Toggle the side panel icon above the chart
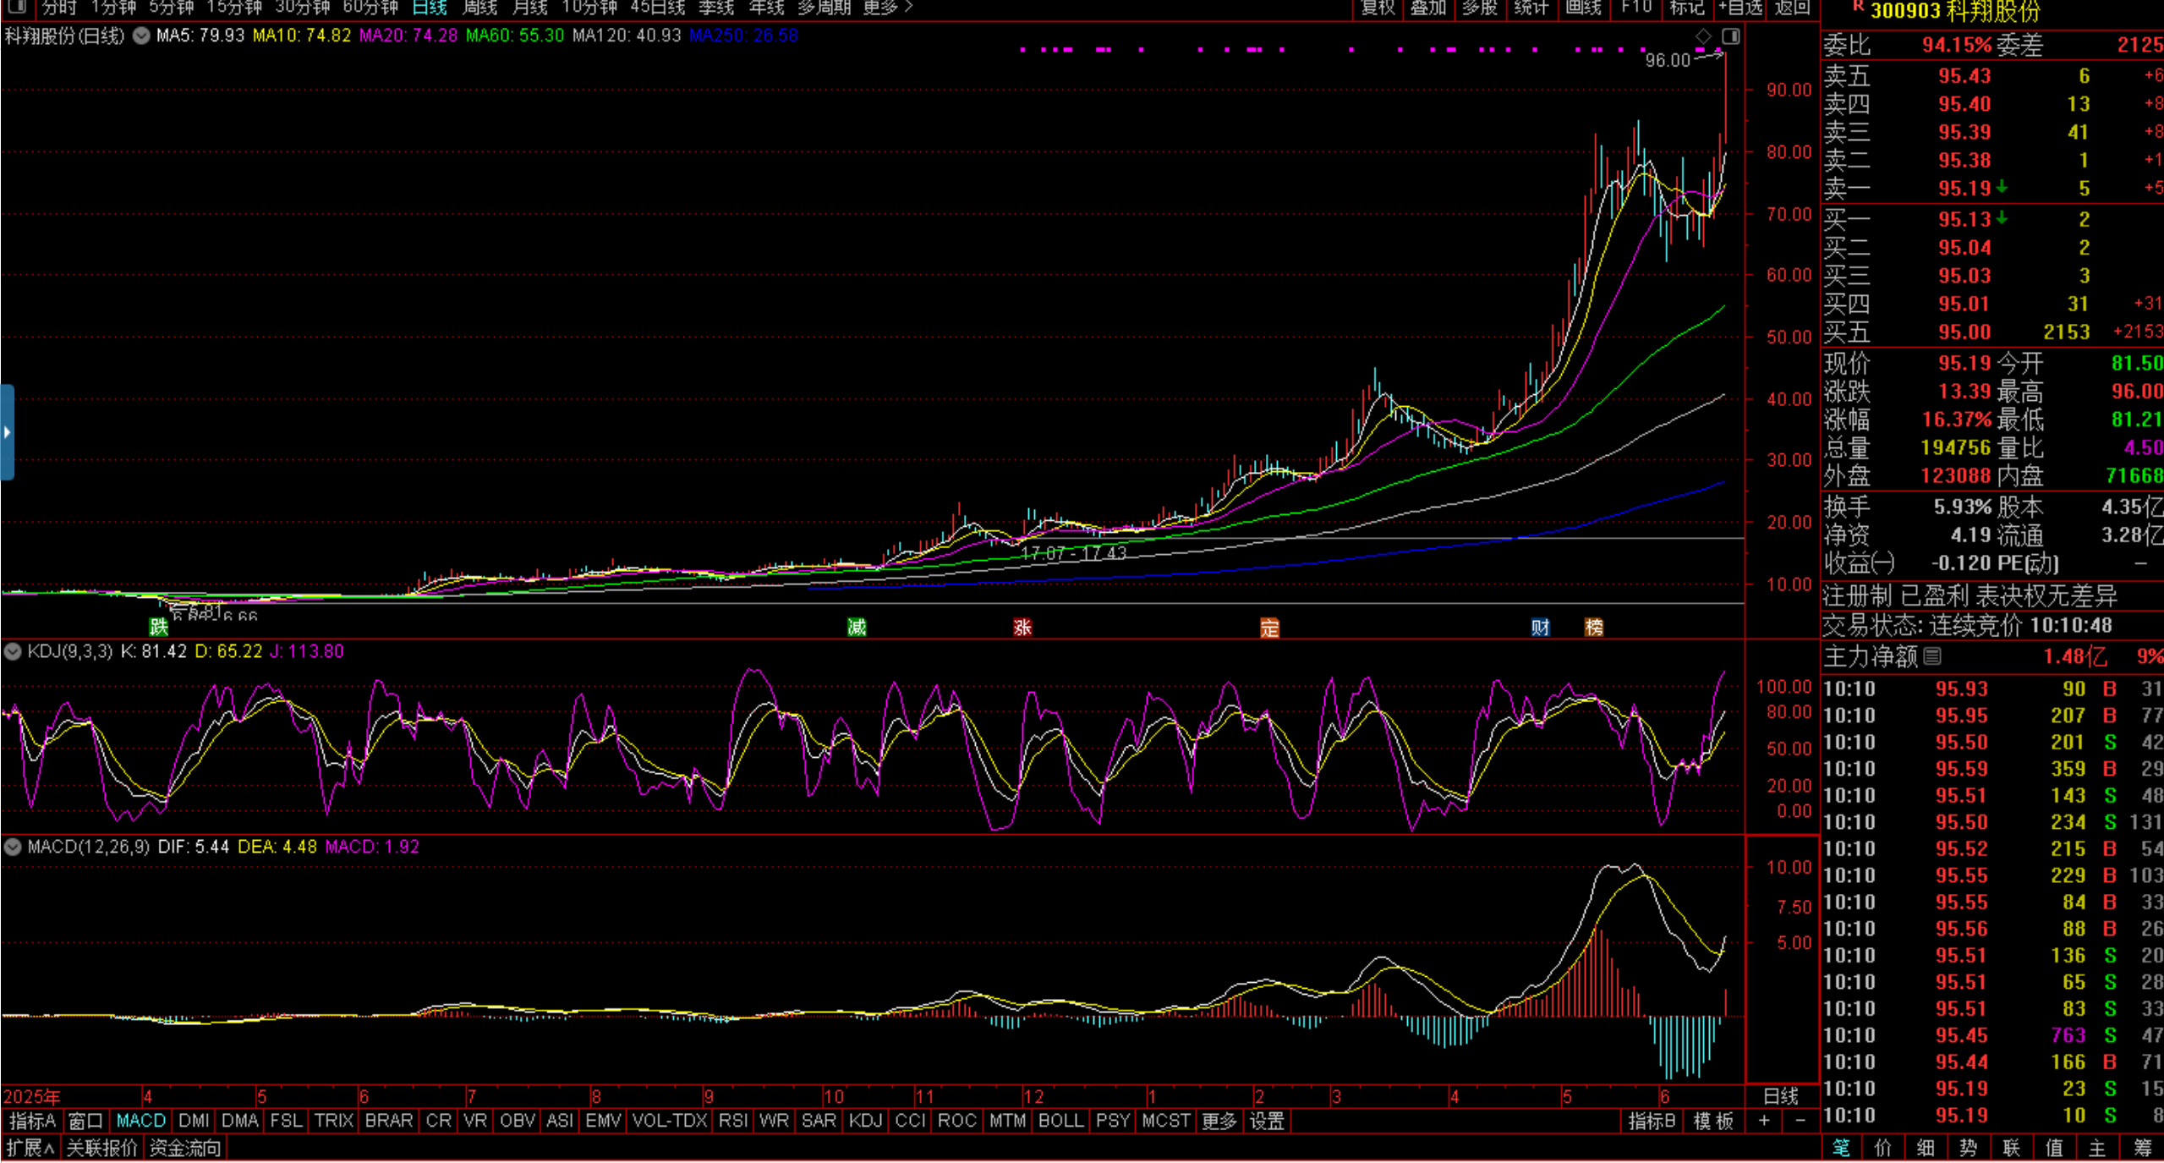This screenshot has width=2164, height=1163. (1731, 36)
